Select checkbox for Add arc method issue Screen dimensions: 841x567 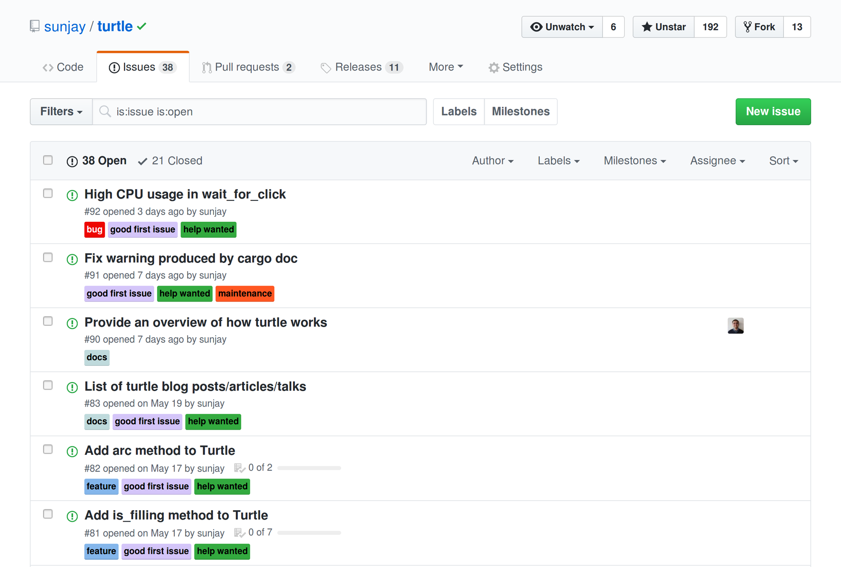48,449
